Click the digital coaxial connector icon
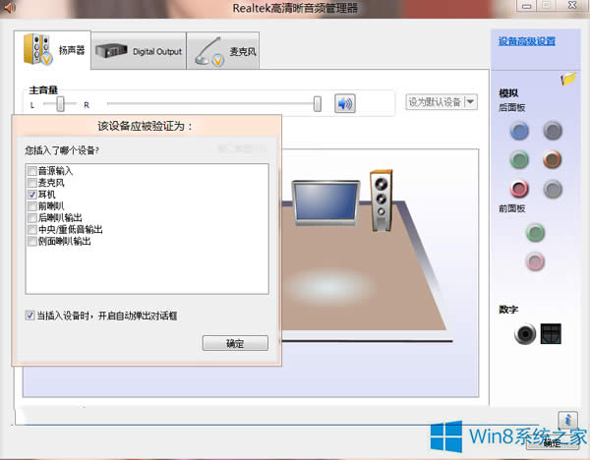The width and height of the screenshot is (590, 460). [x=525, y=333]
